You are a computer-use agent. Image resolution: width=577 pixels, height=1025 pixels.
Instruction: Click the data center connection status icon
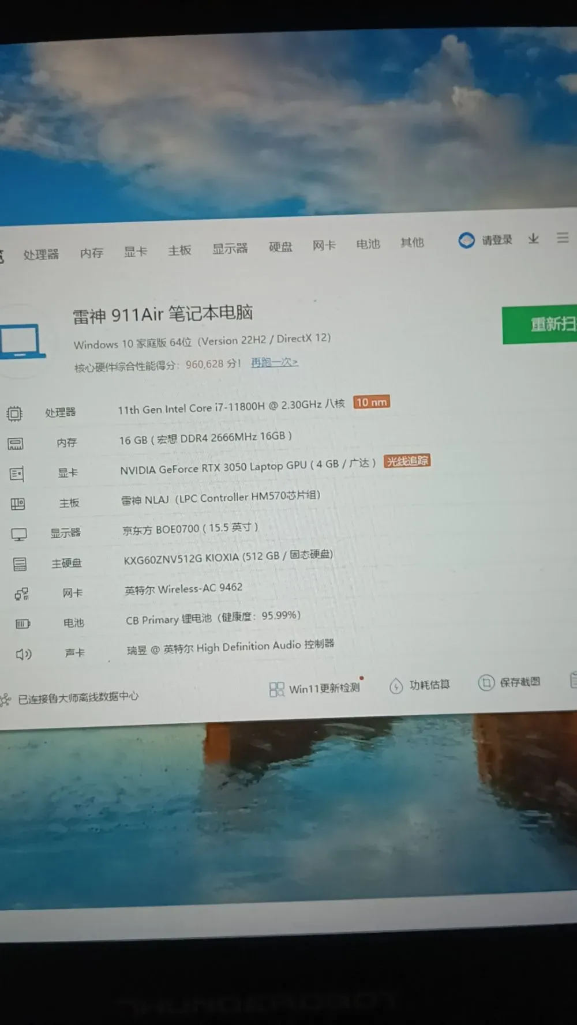point(5,700)
